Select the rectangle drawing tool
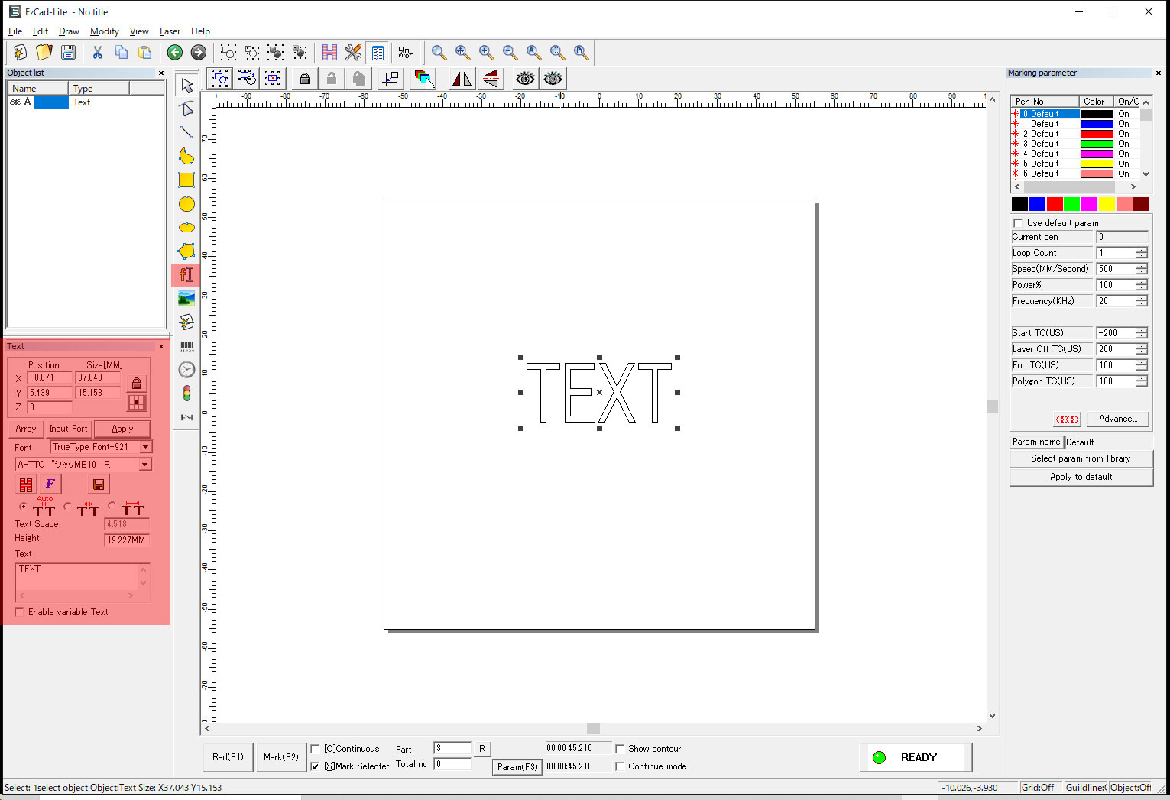The height and width of the screenshot is (800, 1170). pyautogui.click(x=186, y=180)
